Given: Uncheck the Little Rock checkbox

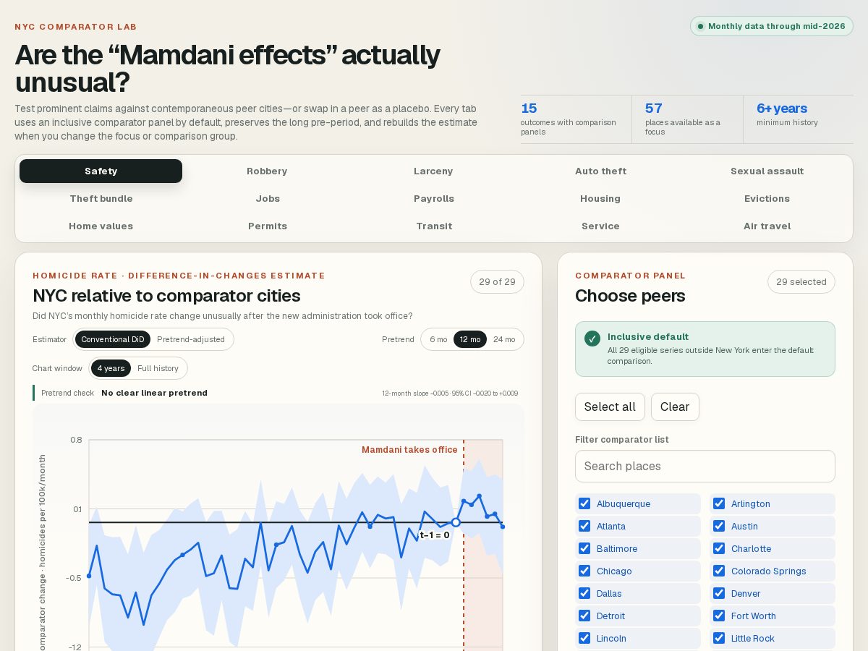Looking at the screenshot, I should pos(719,639).
